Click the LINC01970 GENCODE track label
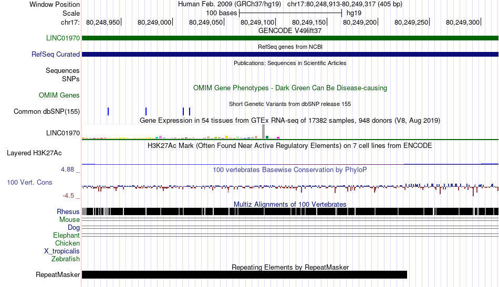499x287 pixels. (63, 38)
